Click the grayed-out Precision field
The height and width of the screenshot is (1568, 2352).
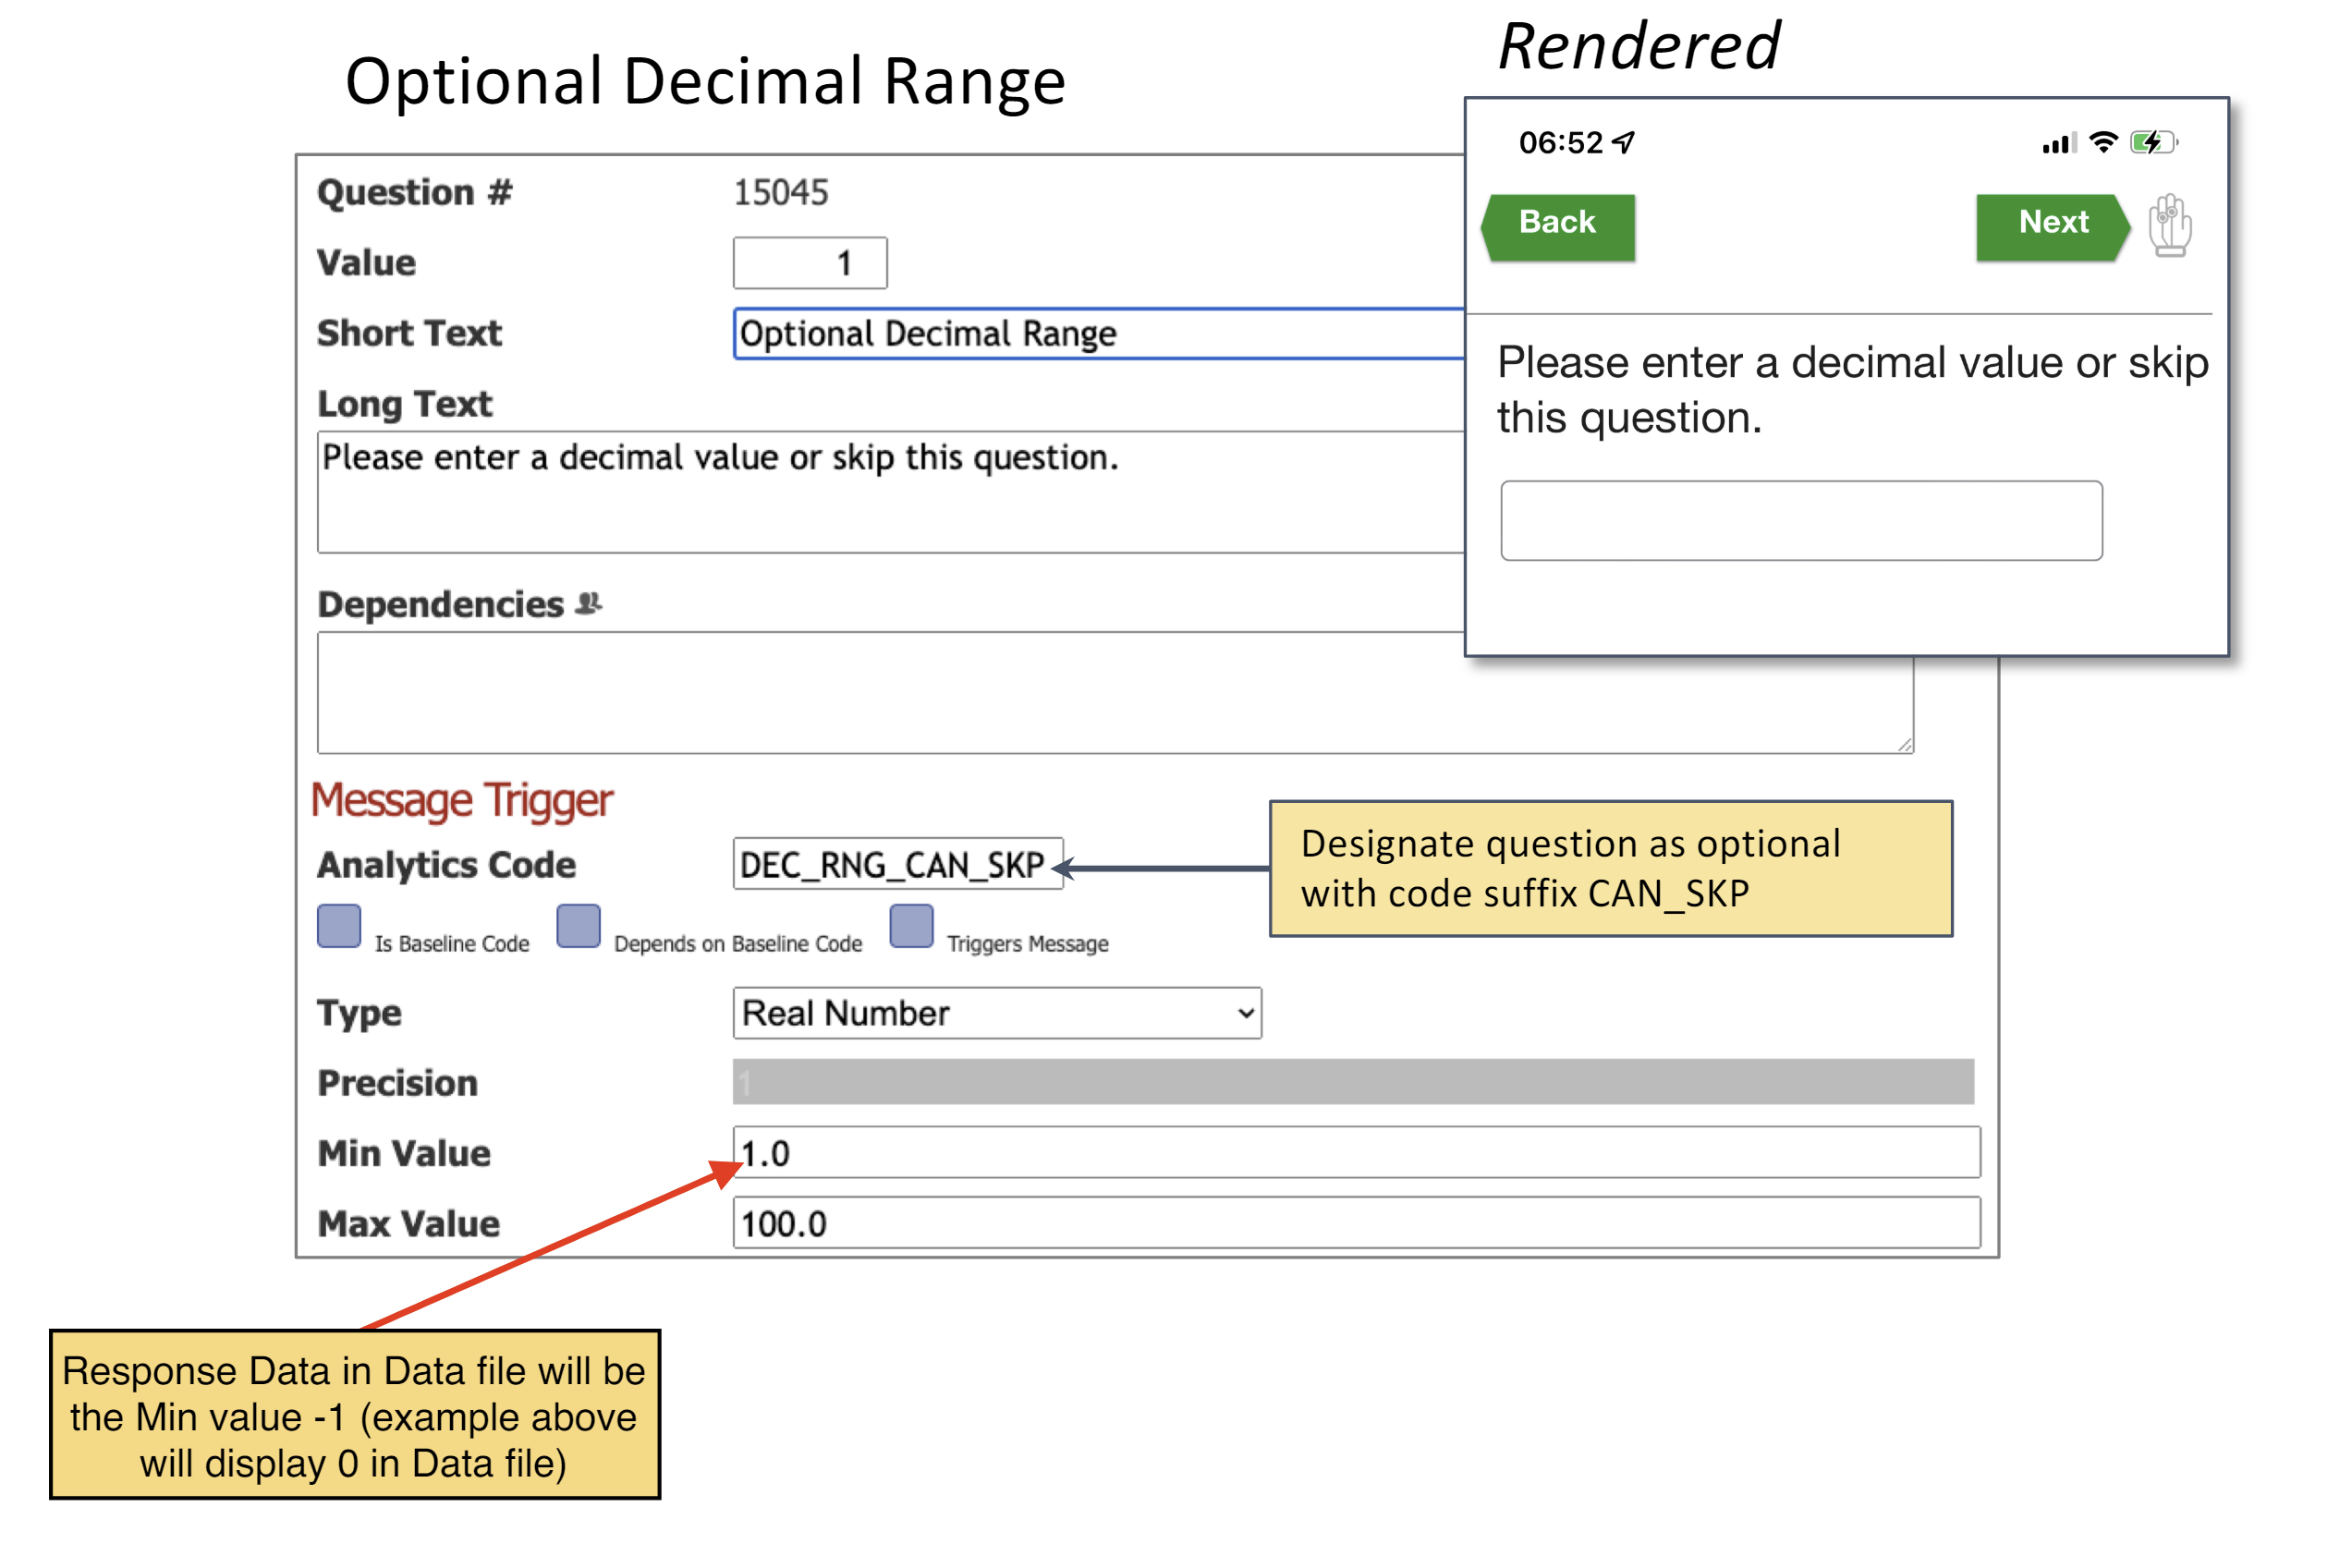pos(1352,1082)
